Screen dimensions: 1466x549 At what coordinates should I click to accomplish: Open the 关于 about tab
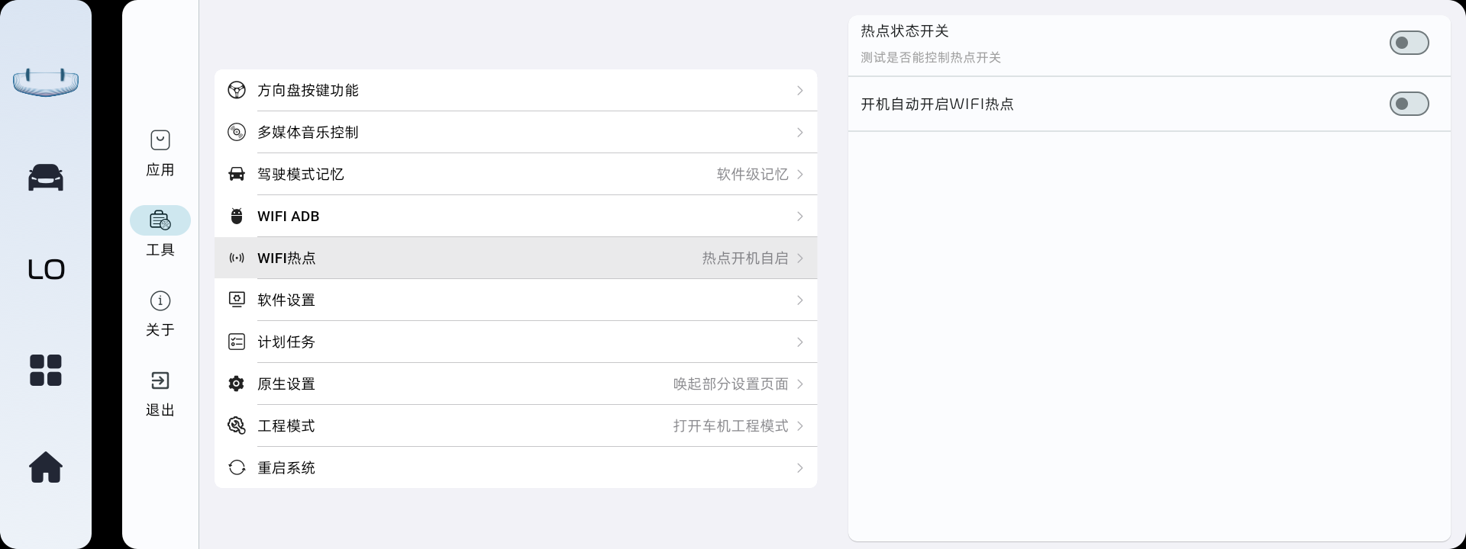tap(160, 313)
